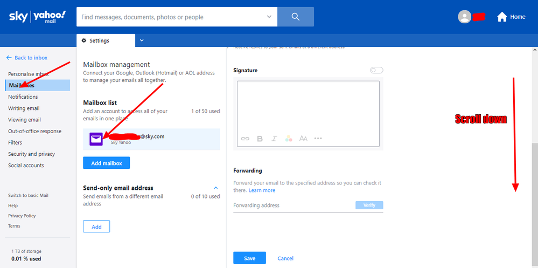This screenshot has width=538, height=268.
Task: Select the purple Sky Yahoo mailbox icon
Action: coord(95,139)
